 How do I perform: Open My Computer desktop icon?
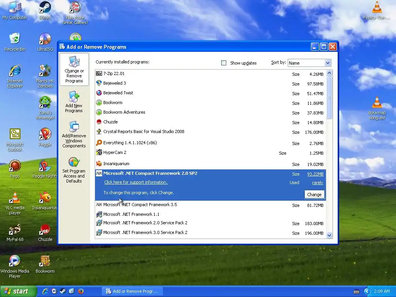pos(15,10)
